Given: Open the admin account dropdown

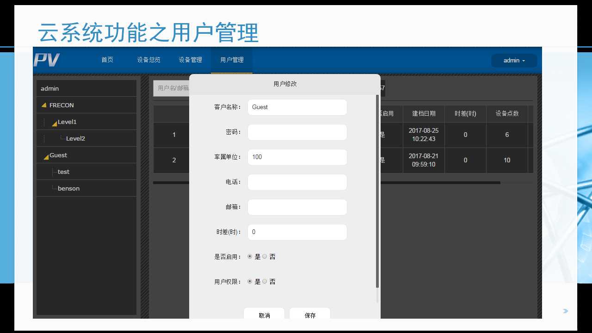Looking at the screenshot, I should coord(513,60).
